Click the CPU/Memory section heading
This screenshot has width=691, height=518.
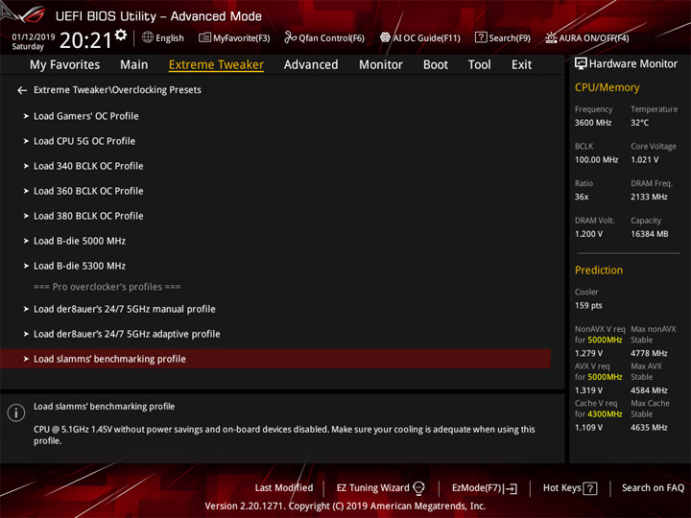coord(607,87)
